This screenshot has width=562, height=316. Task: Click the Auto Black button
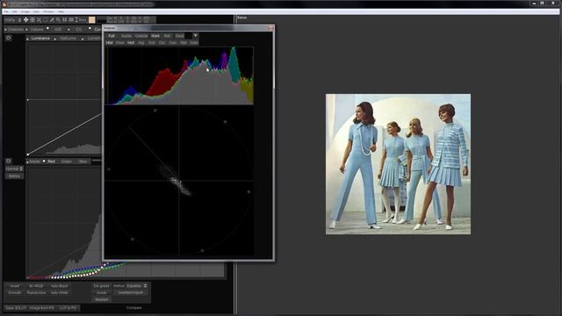click(x=59, y=286)
